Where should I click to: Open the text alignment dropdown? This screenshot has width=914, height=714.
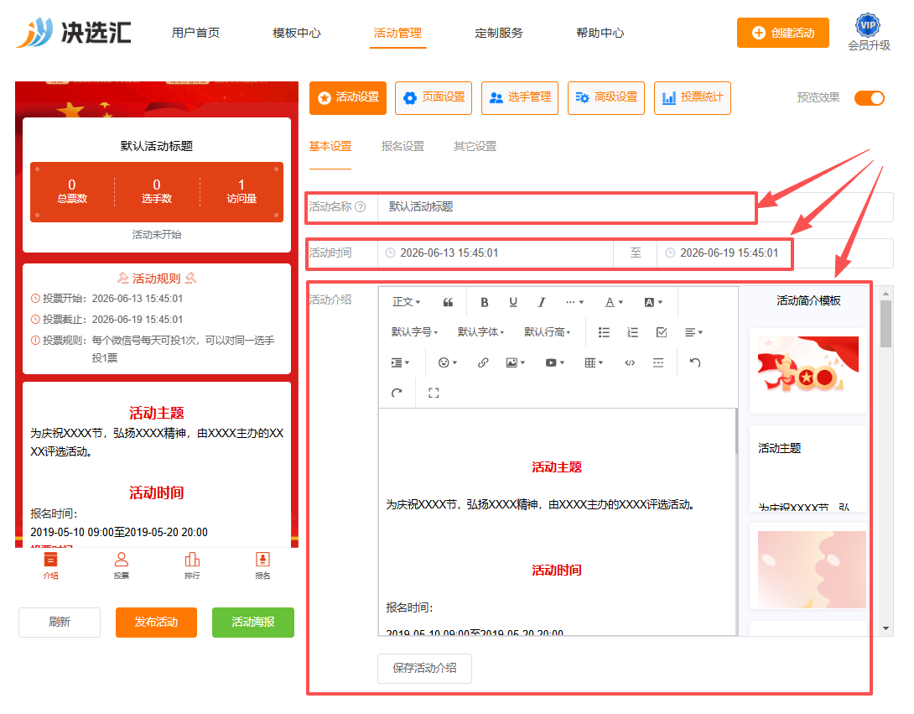coord(693,332)
